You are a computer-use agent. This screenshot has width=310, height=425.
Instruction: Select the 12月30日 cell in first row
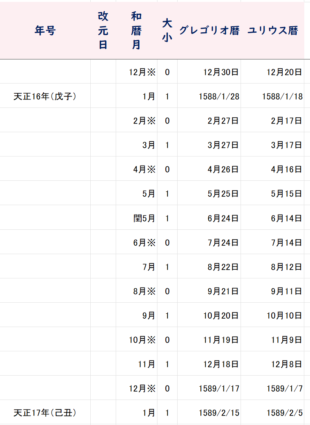click(x=209, y=71)
